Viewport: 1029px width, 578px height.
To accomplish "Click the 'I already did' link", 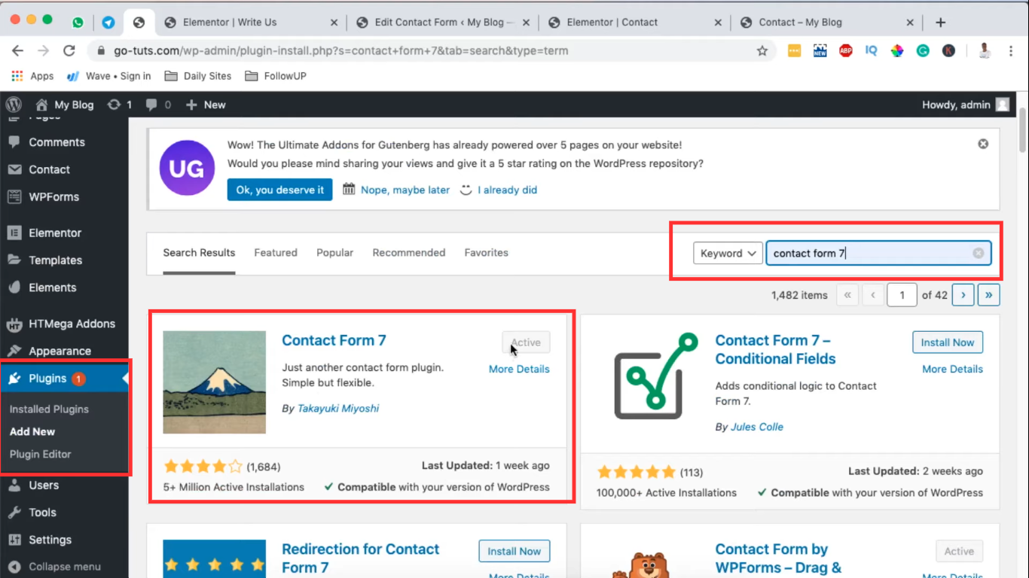I will click(507, 190).
